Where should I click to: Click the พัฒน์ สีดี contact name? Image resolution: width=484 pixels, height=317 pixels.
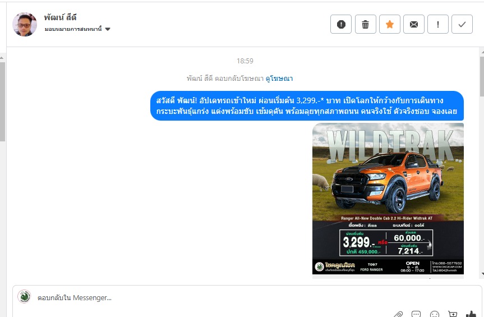coord(60,17)
